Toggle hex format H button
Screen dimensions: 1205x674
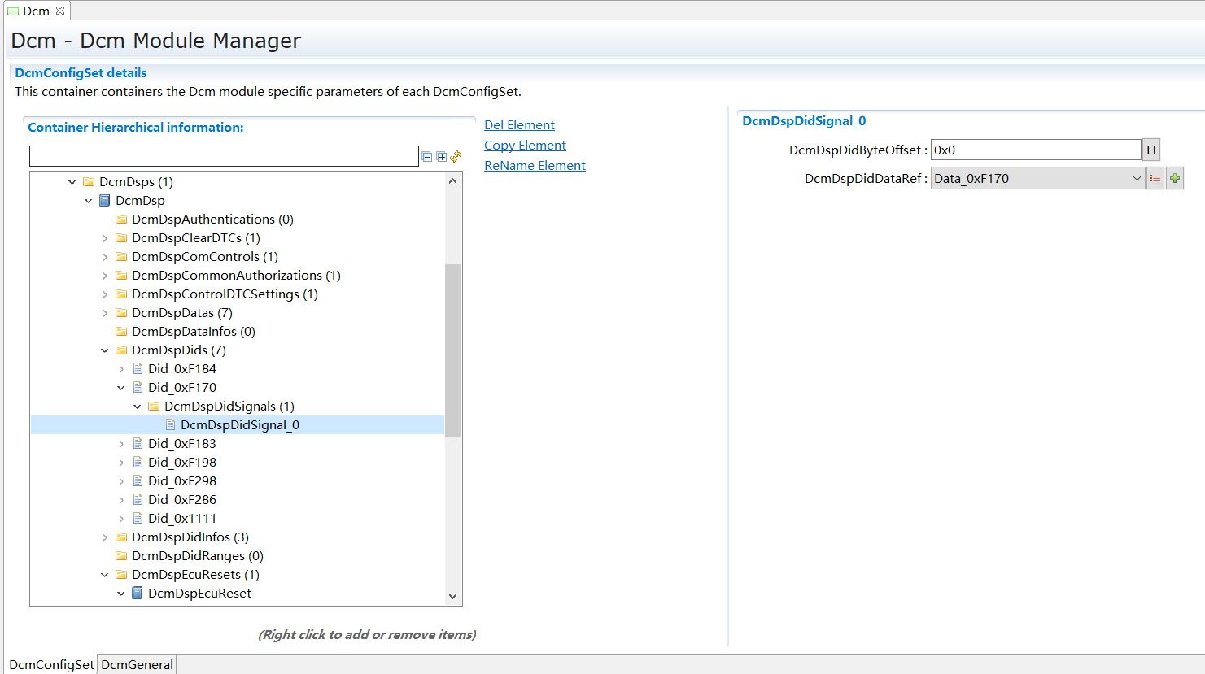1150,150
